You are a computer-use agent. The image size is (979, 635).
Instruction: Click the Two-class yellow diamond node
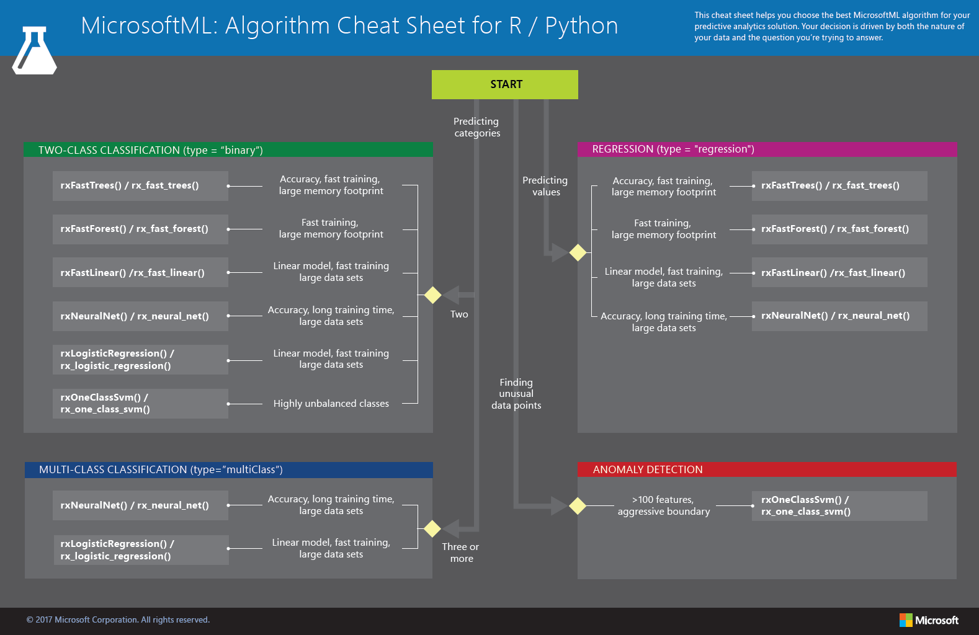[x=432, y=295]
